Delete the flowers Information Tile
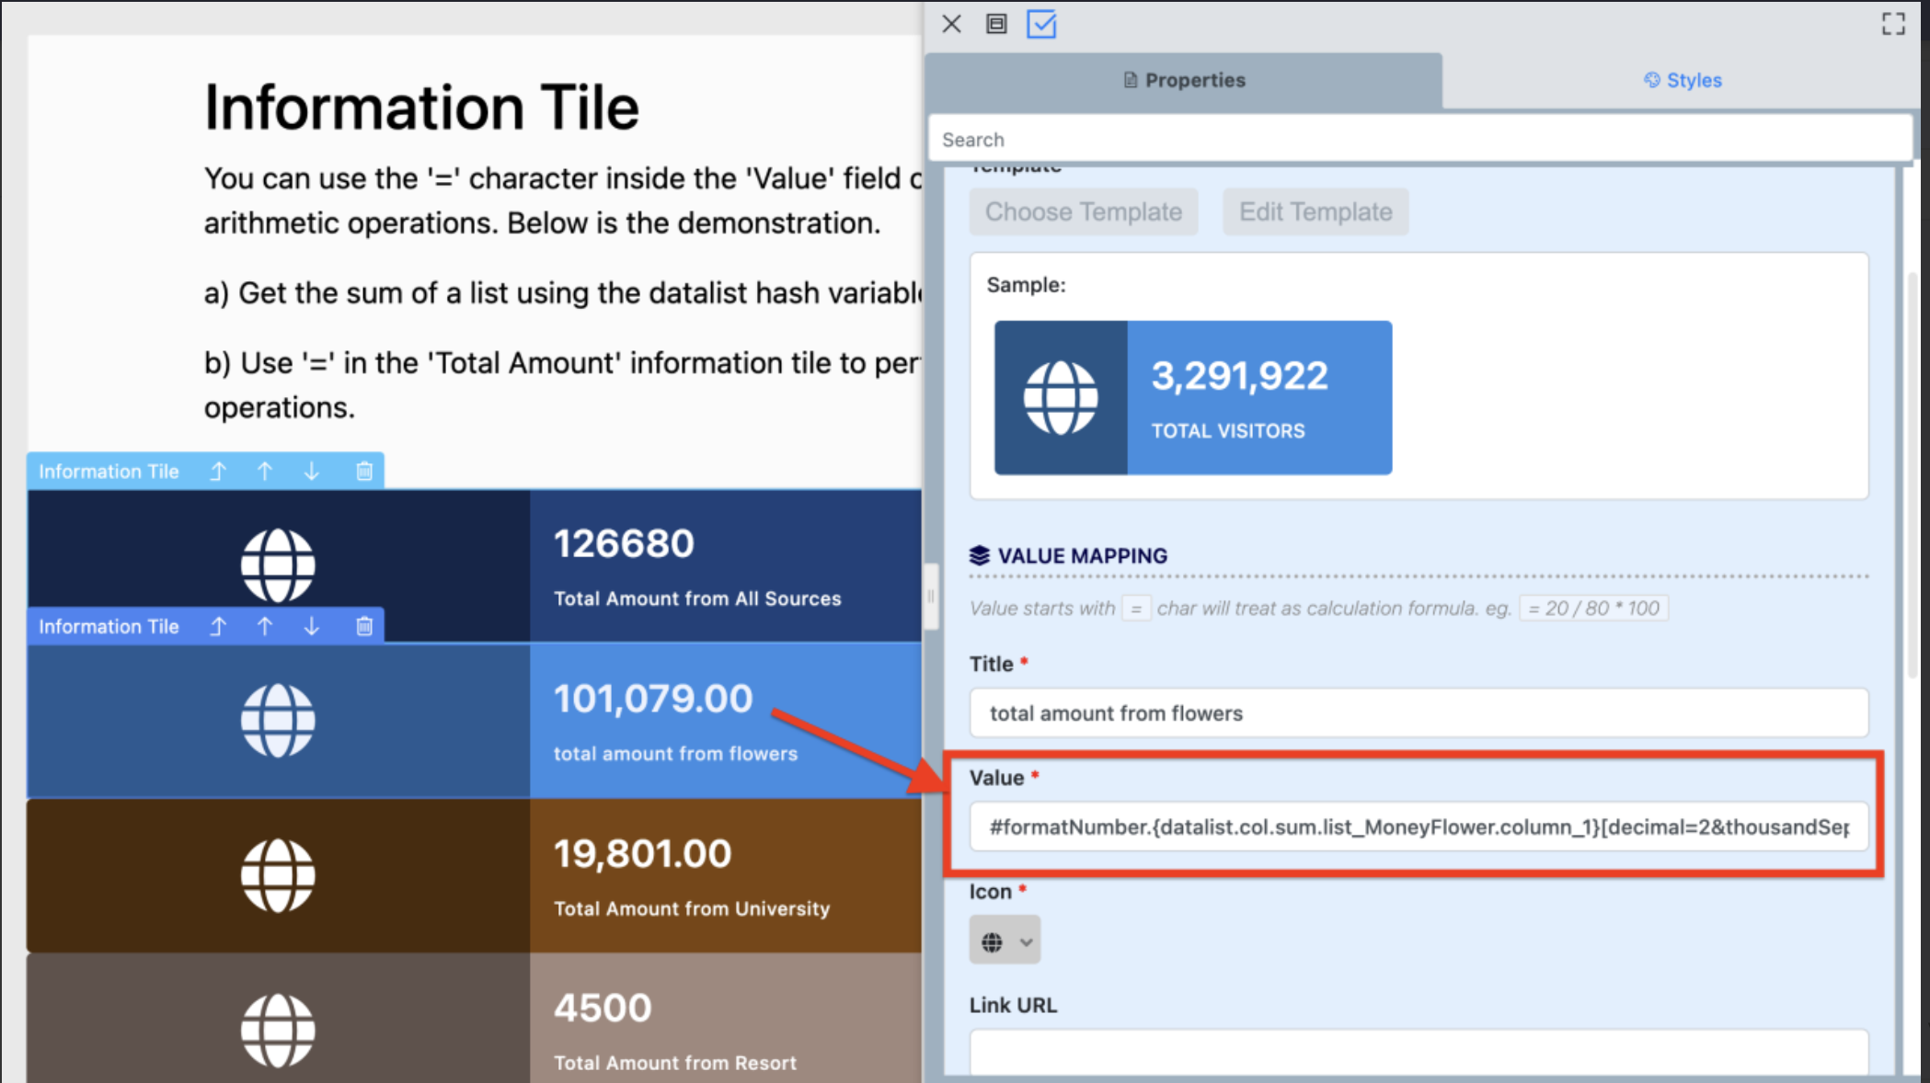 [364, 626]
